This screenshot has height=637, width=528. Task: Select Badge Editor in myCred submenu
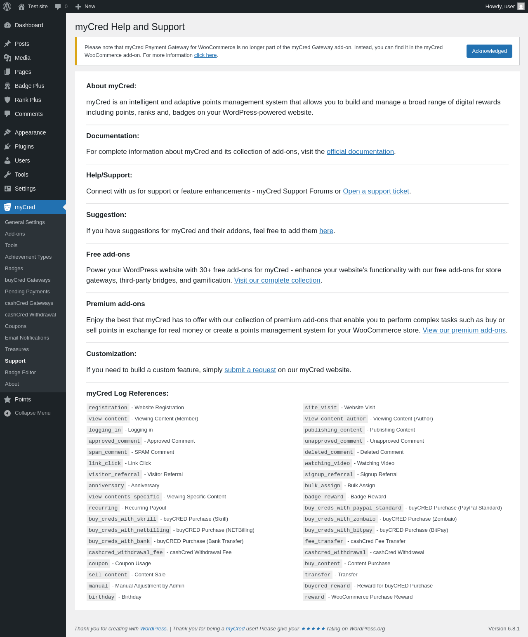(x=20, y=373)
